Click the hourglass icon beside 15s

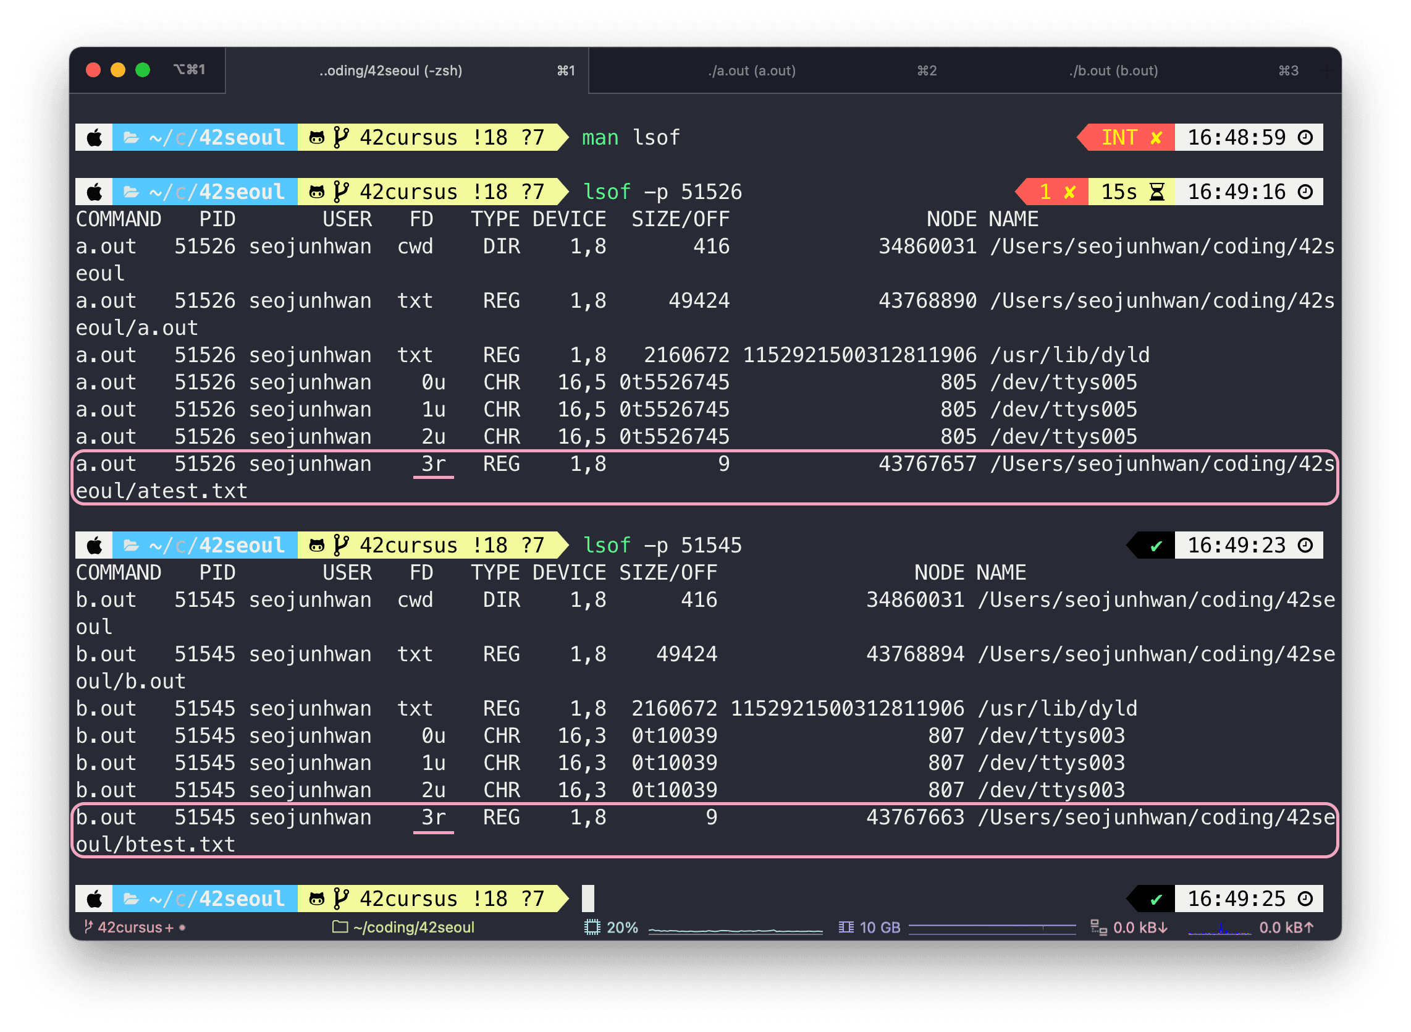pyautogui.click(x=1157, y=192)
